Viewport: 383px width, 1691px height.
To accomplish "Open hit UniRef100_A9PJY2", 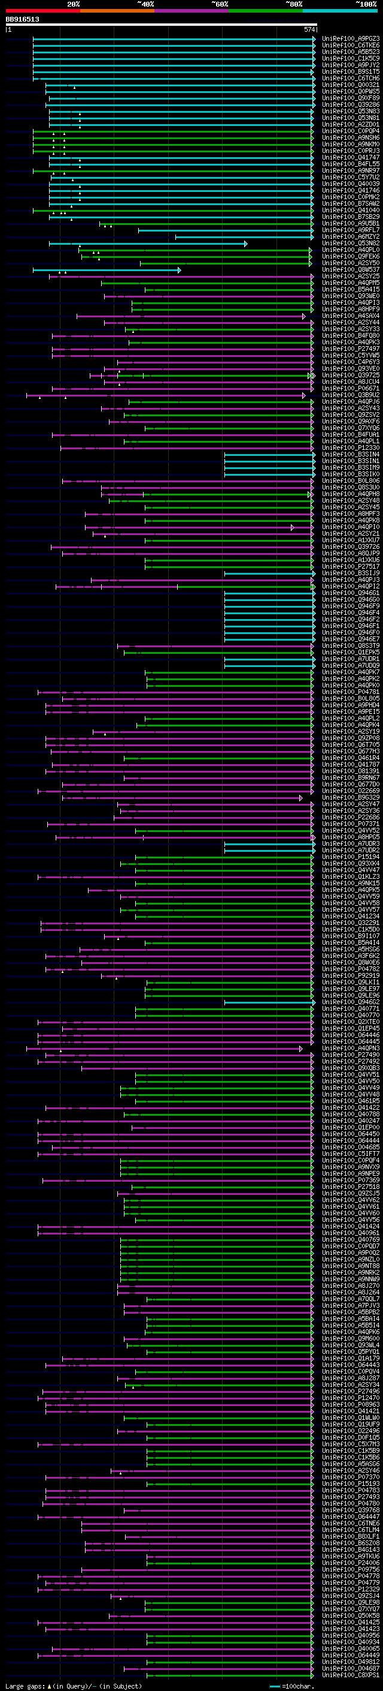I will pos(350,65).
